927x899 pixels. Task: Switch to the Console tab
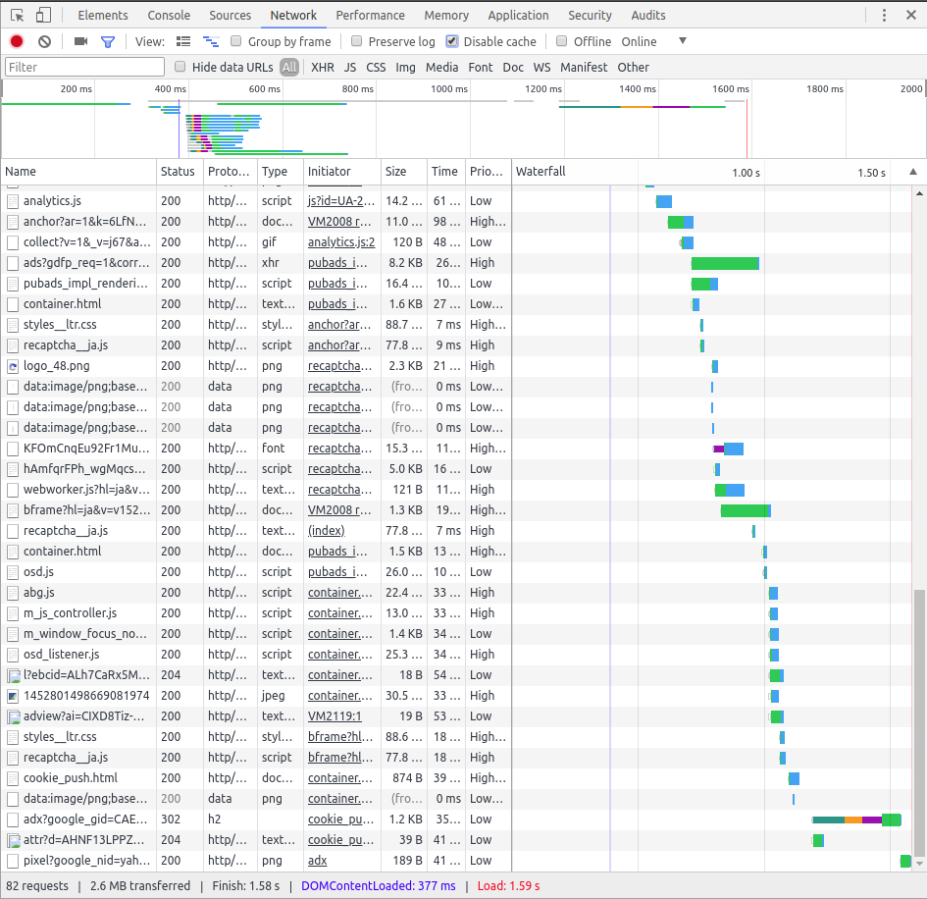click(x=168, y=15)
